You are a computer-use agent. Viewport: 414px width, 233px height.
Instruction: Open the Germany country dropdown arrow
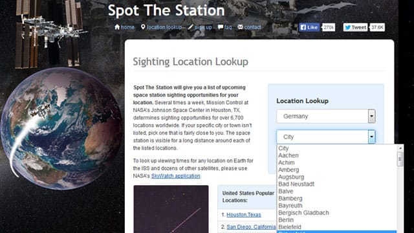[x=371, y=116]
